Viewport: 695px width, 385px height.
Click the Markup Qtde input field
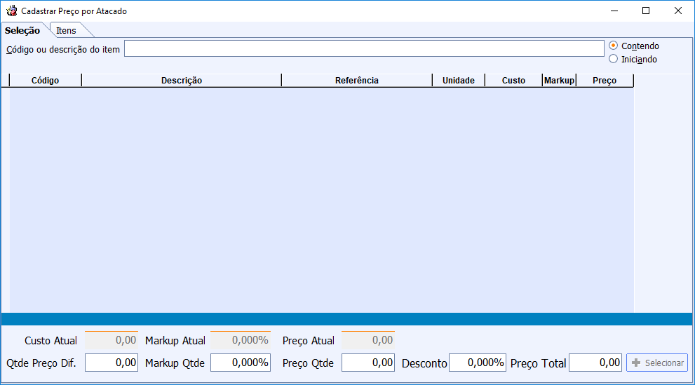click(240, 363)
